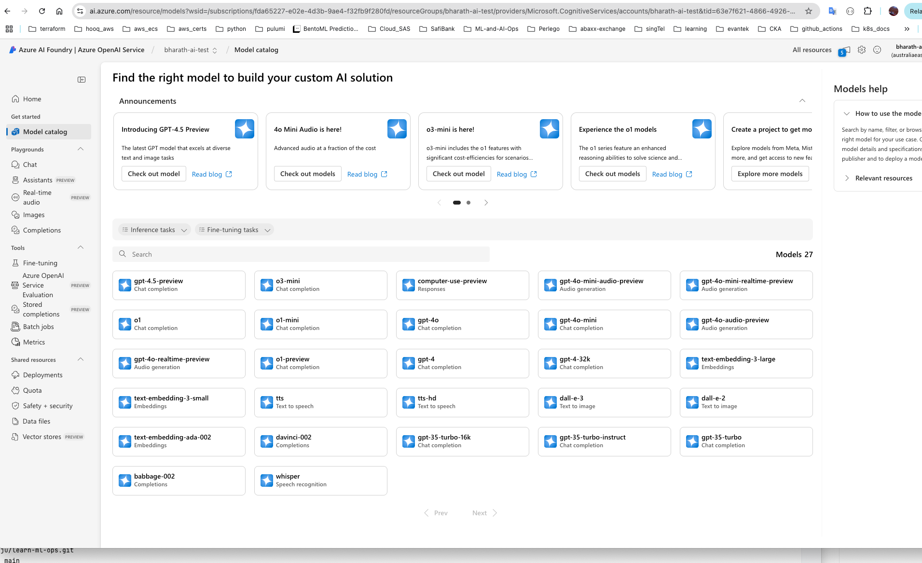Image resolution: width=922 pixels, height=563 pixels.
Task: Go back in browser history
Action: 8,11
